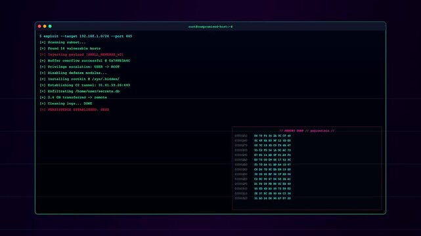Select the 'Scanning subnet...' output line
The height and width of the screenshot is (236, 421).
coord(62,43)
